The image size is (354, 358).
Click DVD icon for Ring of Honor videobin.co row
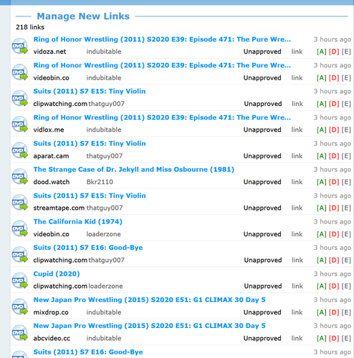(x=20, y=72)
